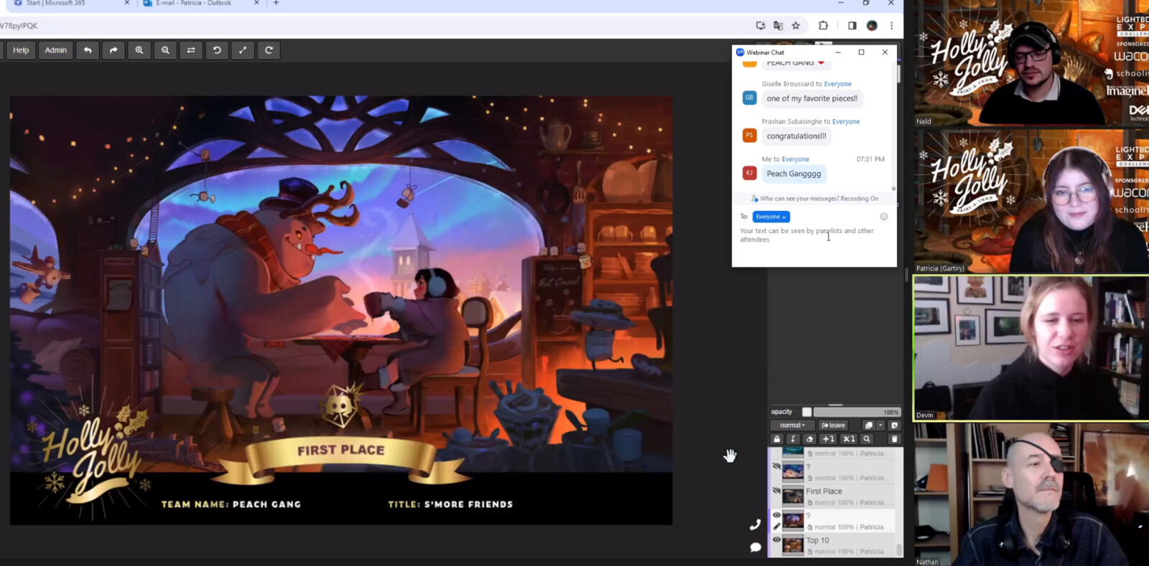Screen dimensions: 1149x566
Task: Click the '+1' add layer below icon
Action: (829, 439)
